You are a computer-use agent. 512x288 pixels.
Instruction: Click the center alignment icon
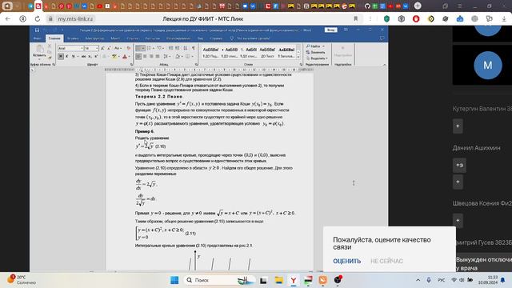pos(145,57)
